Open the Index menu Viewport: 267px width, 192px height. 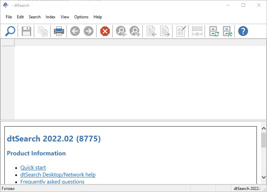(x=50, y=17)
